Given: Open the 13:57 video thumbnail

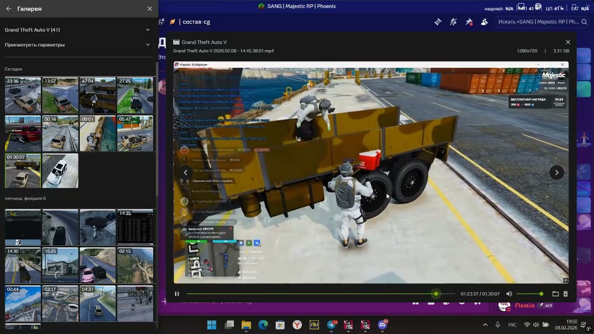Looking at the screenshot, I should tap(60, 96).
